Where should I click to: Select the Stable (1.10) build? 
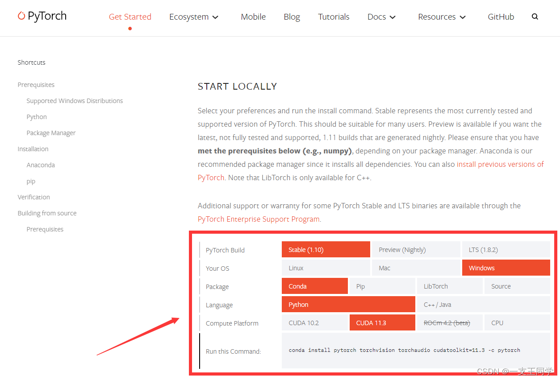326,249
